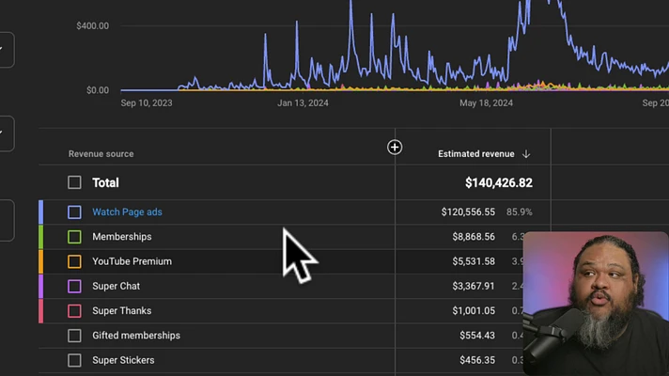669x376 pixels.
Task: Click the Revenue source column header
Action: coord(101,154)
